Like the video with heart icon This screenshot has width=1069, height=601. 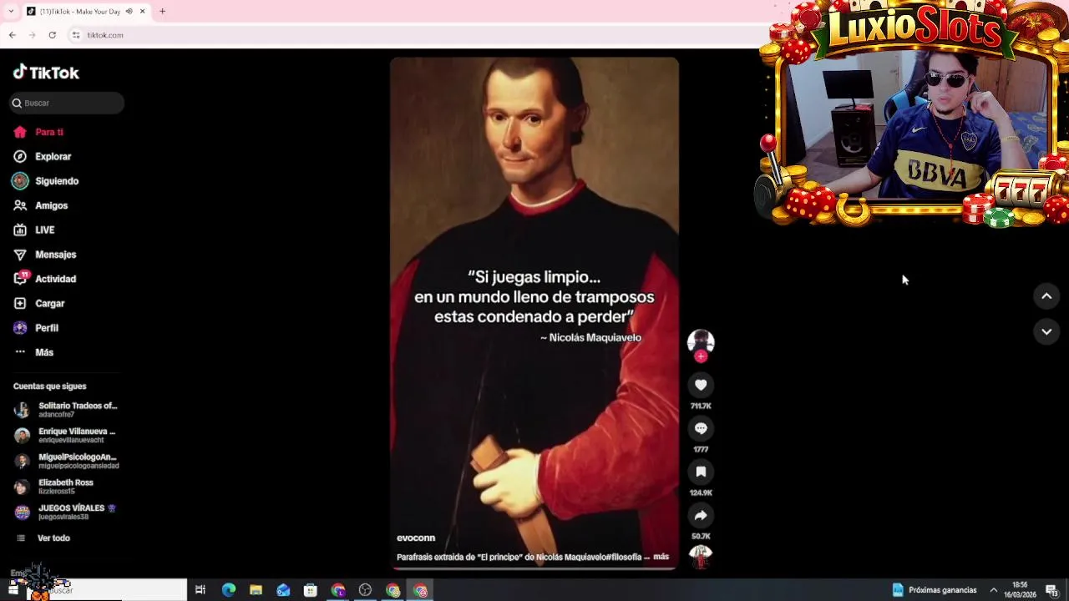[701, 385]
